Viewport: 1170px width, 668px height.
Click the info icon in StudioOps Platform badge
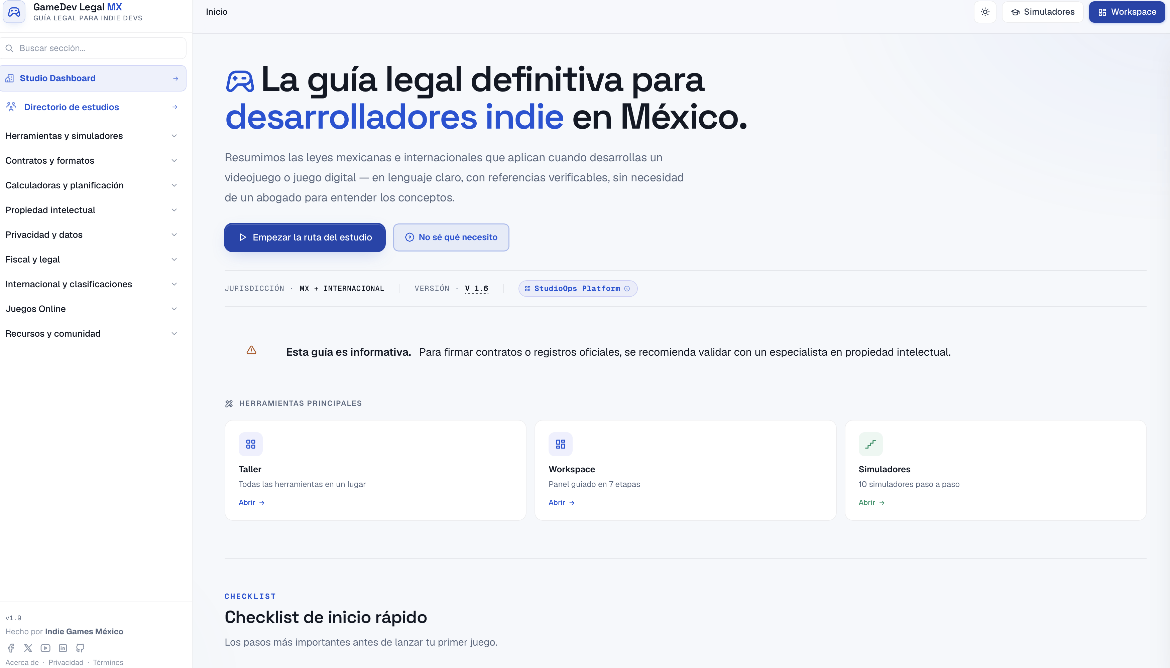pos(627,289)
